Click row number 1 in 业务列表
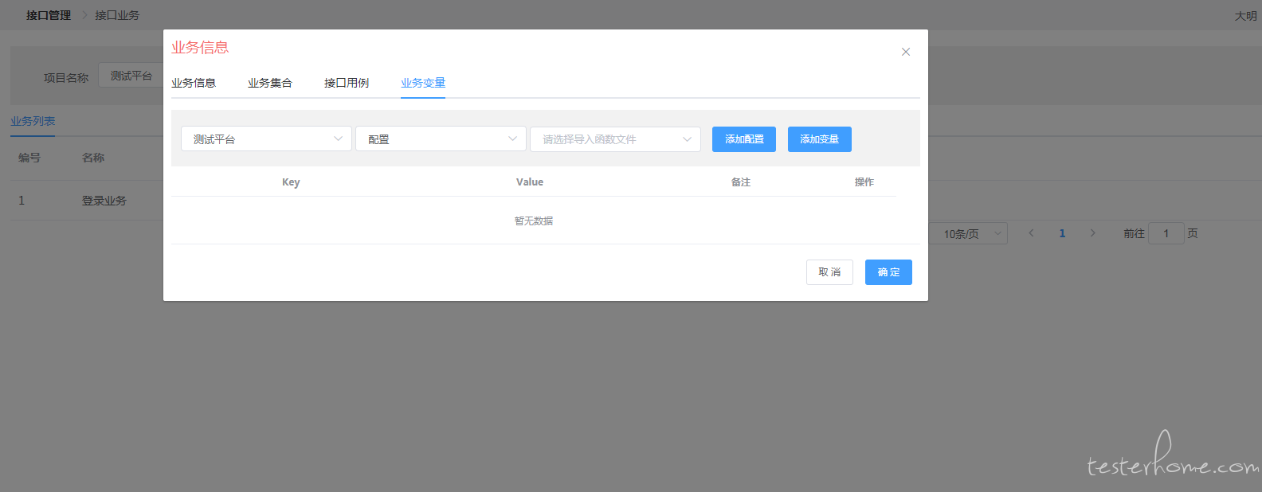1262x492 pixels. 22,201
